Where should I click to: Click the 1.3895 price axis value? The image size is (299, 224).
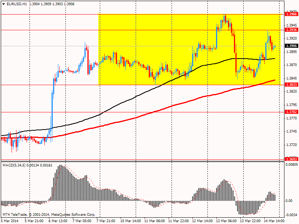(292, 52)
